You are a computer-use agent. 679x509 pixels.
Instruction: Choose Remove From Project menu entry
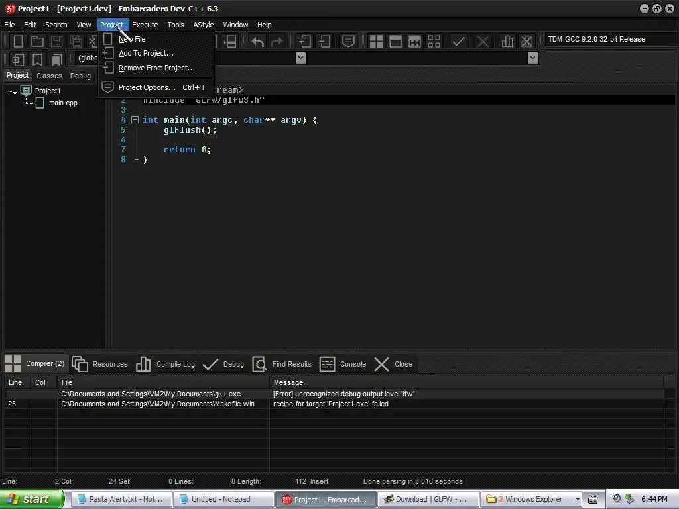[156, 68]
